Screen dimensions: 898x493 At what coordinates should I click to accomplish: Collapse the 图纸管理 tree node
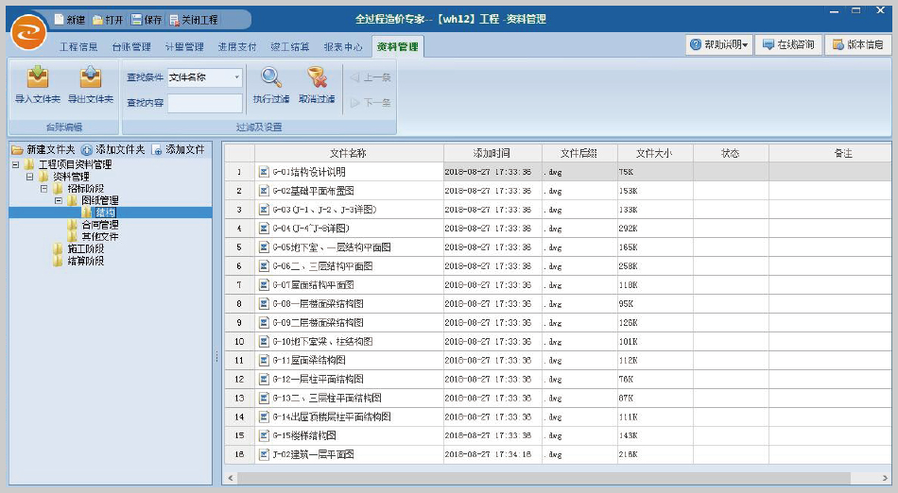tap(58, 200)
